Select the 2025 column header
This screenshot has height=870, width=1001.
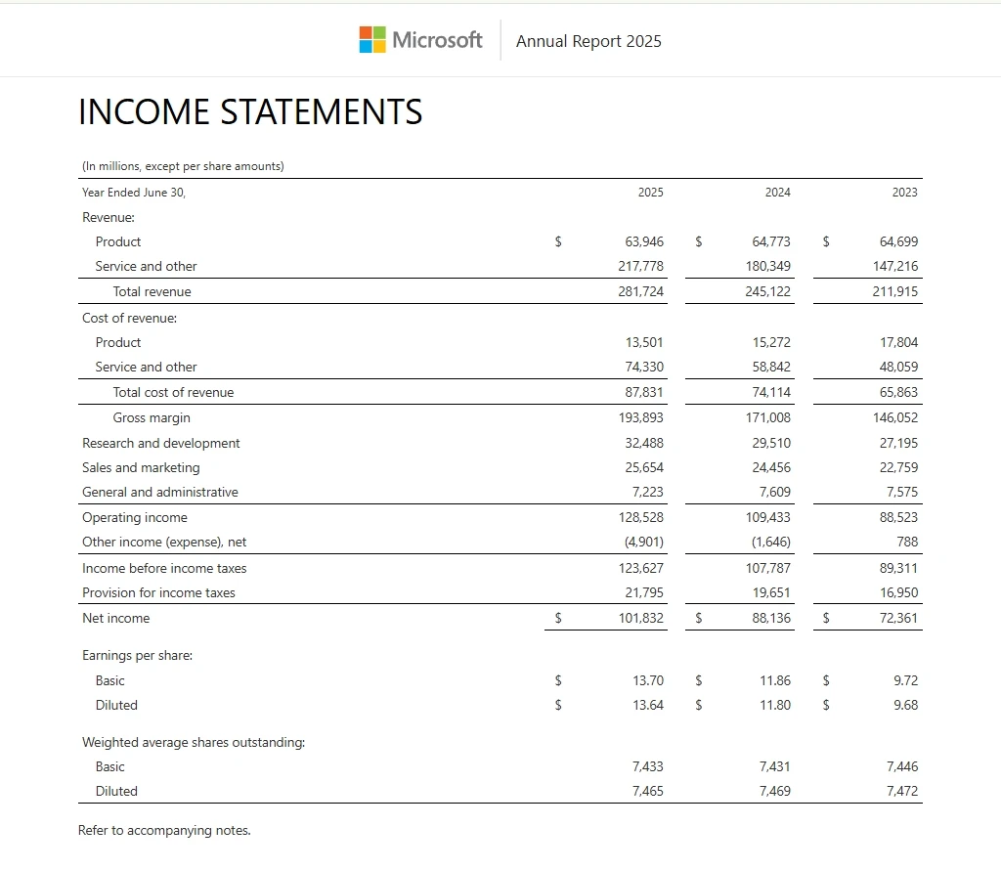[651, 193]
